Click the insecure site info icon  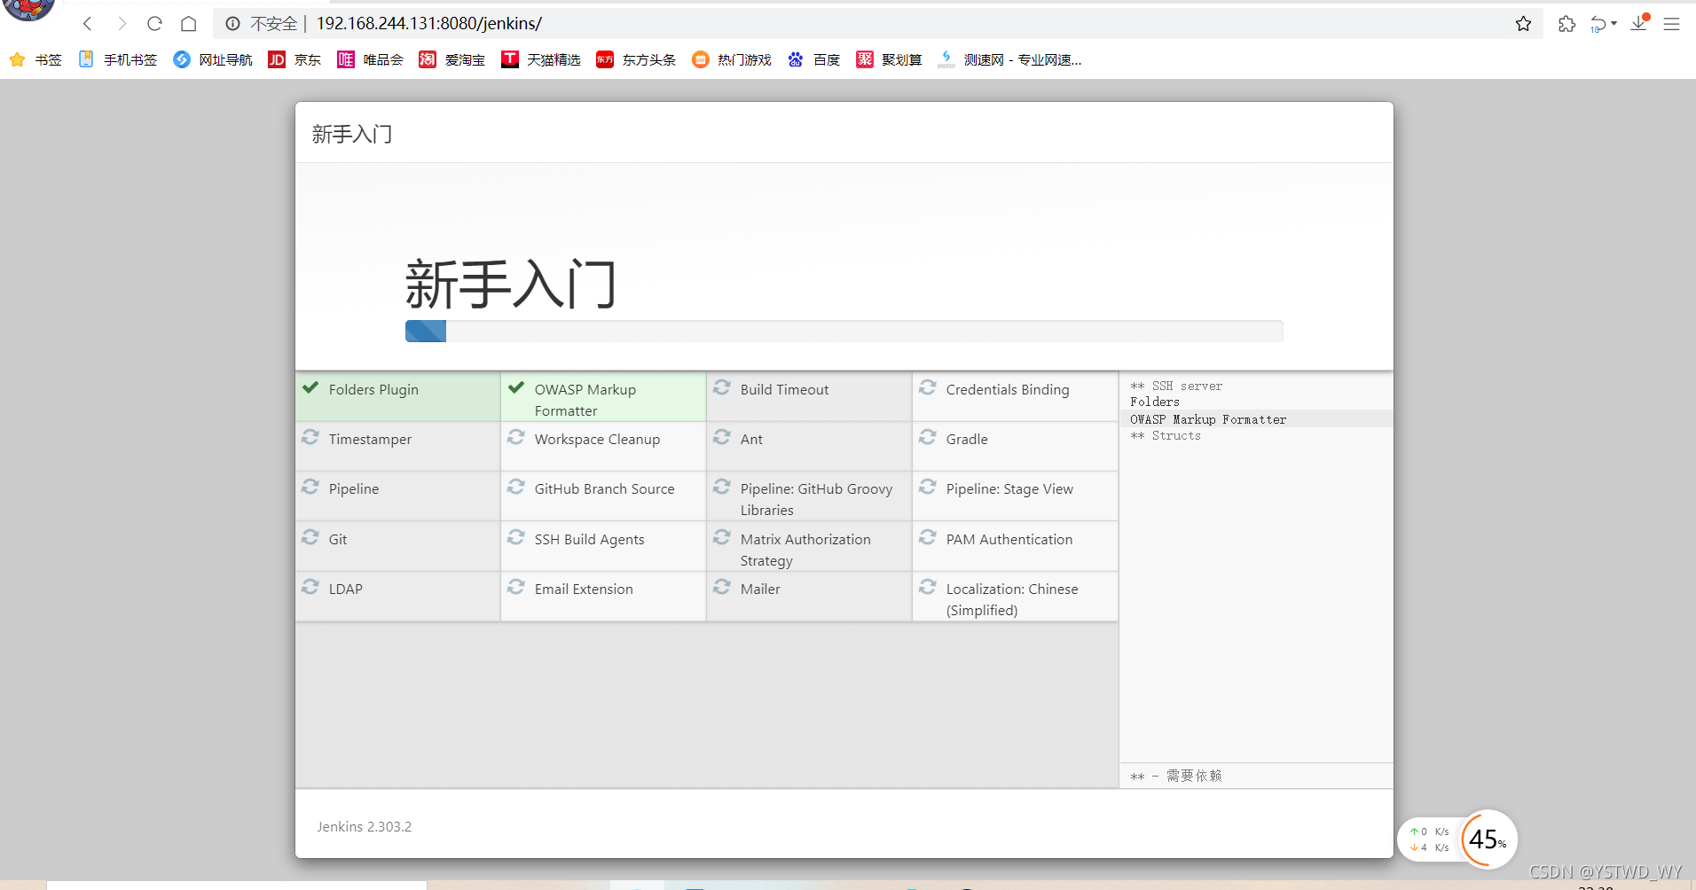[233, 24]
